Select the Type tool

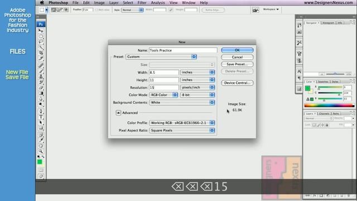pos(41,117)
